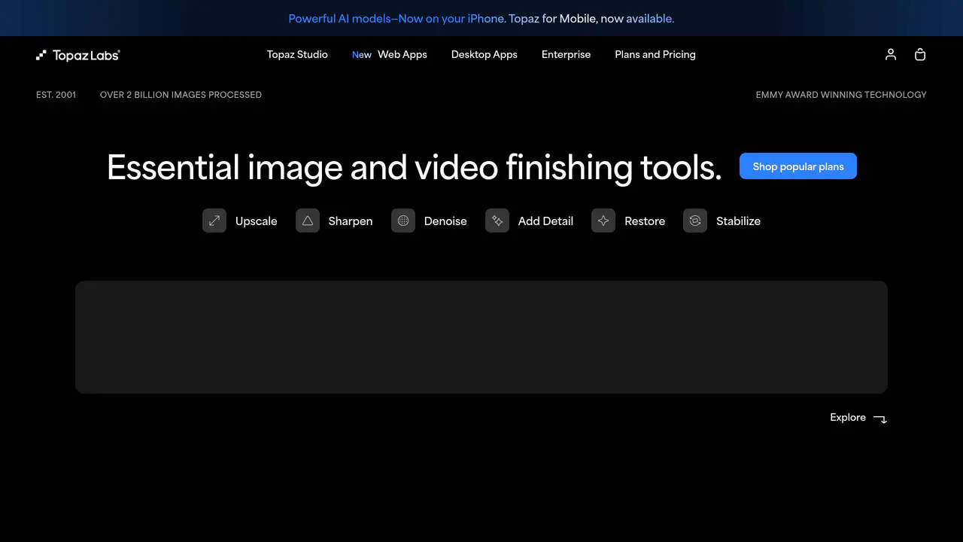The image size is (963, 542).
Task: Click Emmy Award Winning Technology text
Action: [x=841, y=95]
